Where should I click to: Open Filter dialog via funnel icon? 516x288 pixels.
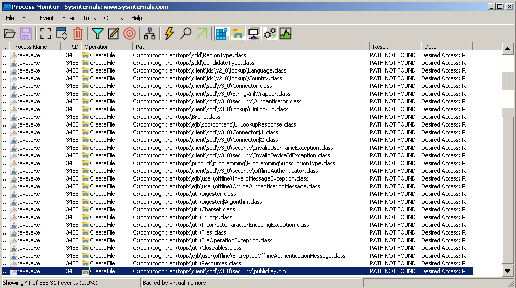click(97, 33)
